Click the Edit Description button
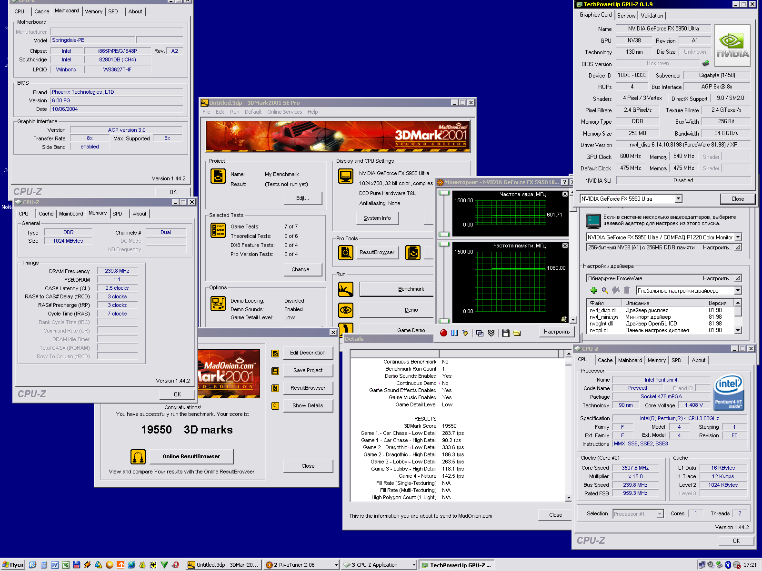 [x=308, y=353]
